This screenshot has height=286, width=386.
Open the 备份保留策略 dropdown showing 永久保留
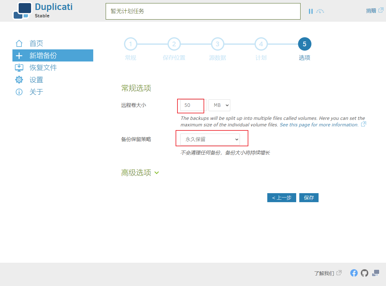[210, 139]
